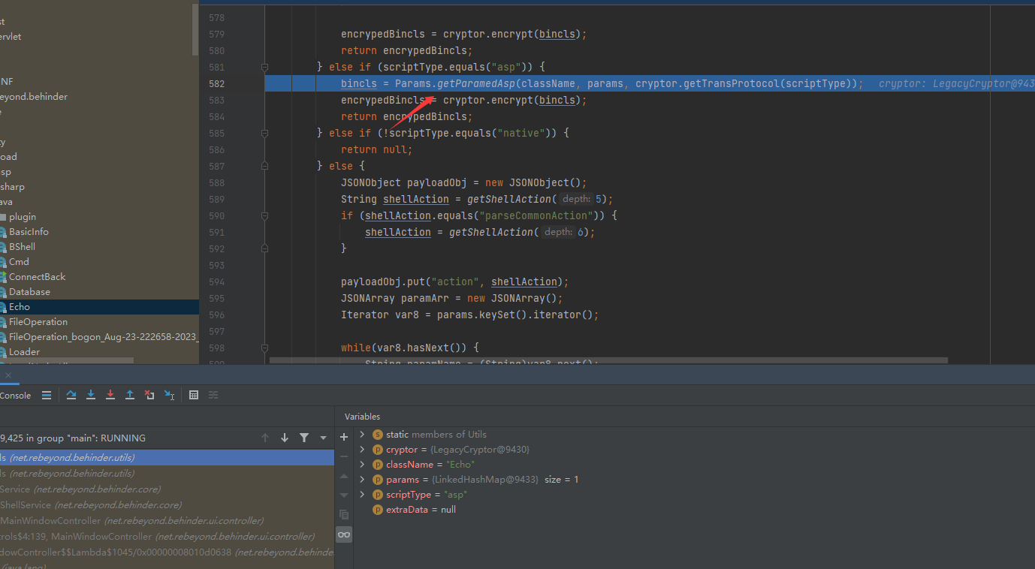The height and width of the screenshot is (569, 1035).
Task: Click the Drop Frame icon
Action: click(149, 395)
